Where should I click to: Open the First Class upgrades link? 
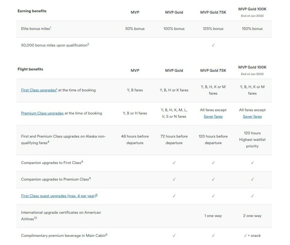(39, 90)
